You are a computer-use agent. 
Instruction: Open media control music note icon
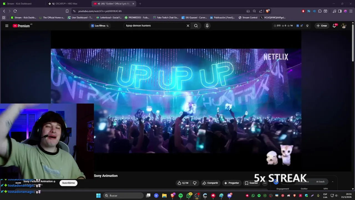tap(334, 11)
